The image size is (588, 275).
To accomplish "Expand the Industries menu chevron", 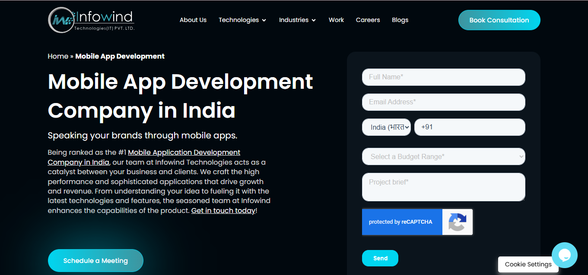I will pos(314,20).
